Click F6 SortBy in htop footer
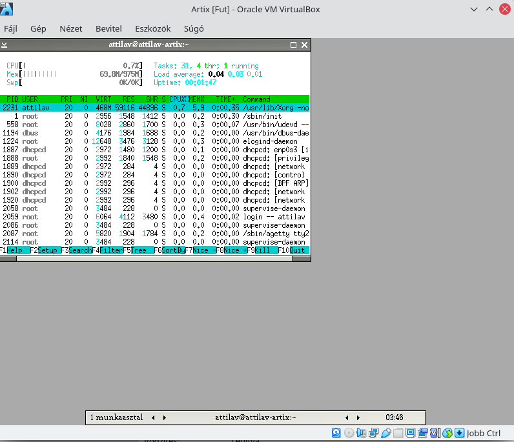 coord(169,250)
